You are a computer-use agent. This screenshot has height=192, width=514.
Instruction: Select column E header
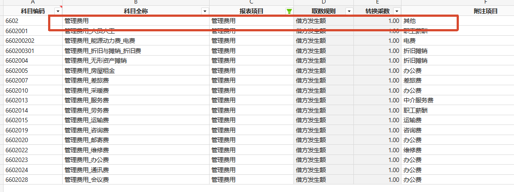click(x=377, y=3)
